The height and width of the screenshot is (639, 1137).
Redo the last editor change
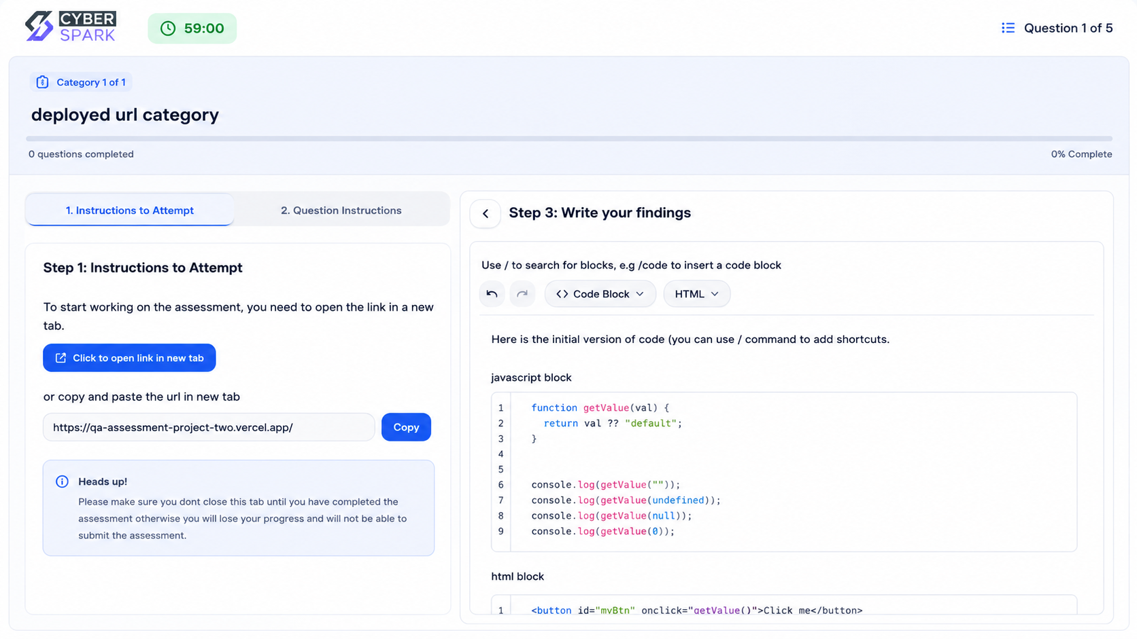point(522,294)
